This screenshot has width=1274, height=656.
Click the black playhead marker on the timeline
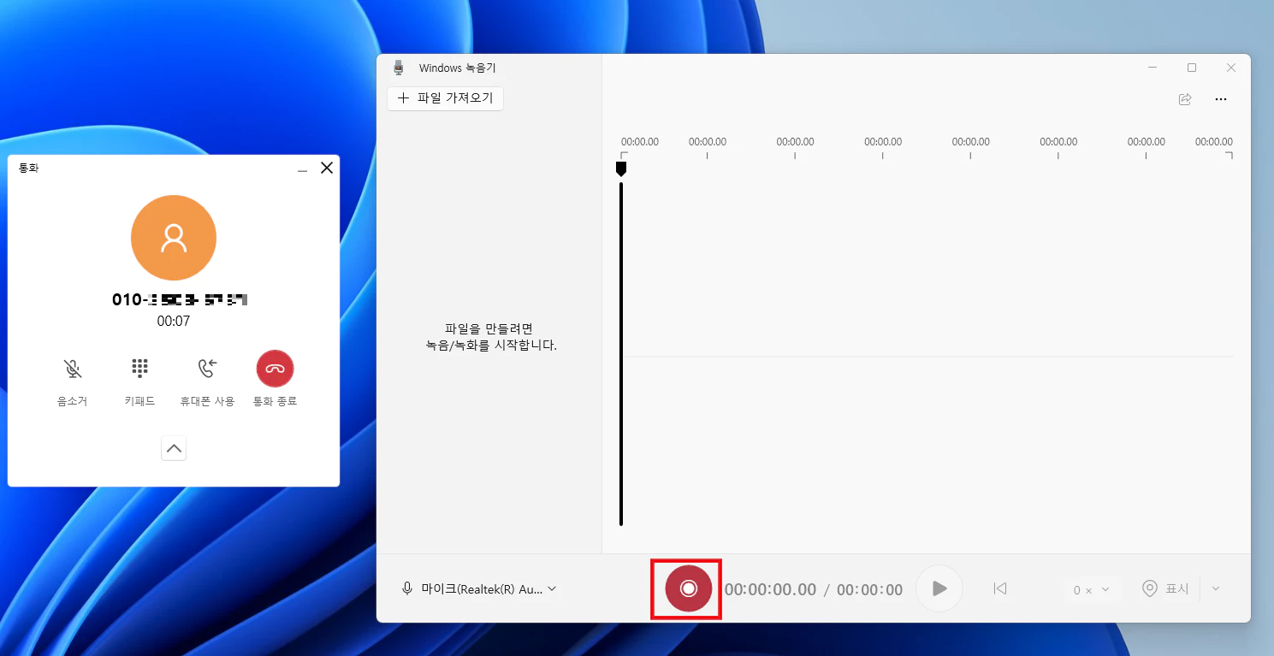pyautogui.click(x=621, y=168)
